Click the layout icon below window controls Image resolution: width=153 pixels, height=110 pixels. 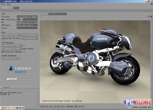[x=152, y=4]
